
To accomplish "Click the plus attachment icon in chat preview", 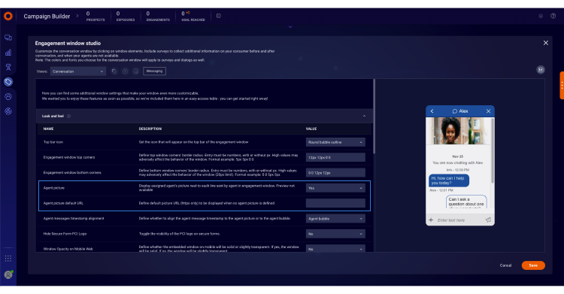I will (431, 220).
